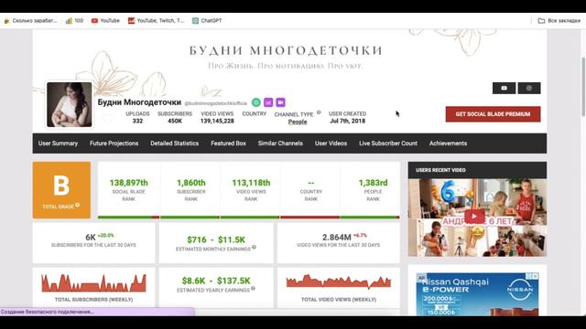Click the green circle icon next to channel name
586x329 pixels.
[256, 102]
